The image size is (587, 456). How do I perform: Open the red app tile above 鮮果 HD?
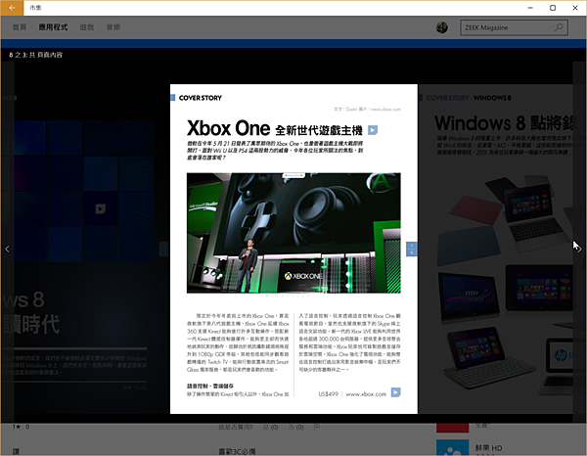tap(452, 428)
